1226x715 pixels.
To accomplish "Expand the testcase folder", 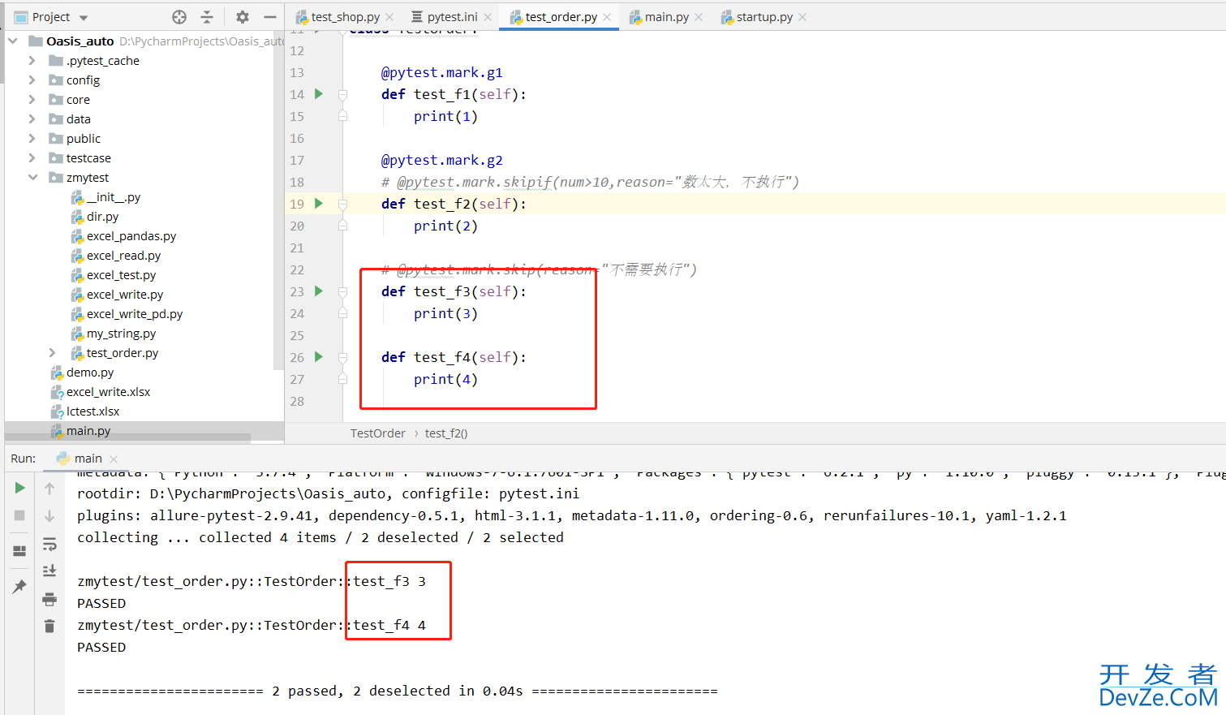I will [32, 158].
